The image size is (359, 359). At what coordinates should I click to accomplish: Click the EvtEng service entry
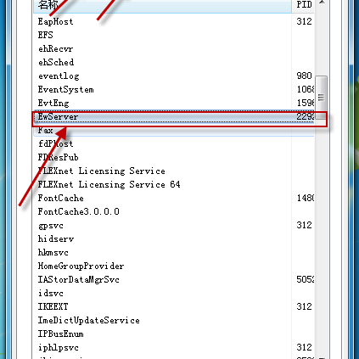(174, 103)
